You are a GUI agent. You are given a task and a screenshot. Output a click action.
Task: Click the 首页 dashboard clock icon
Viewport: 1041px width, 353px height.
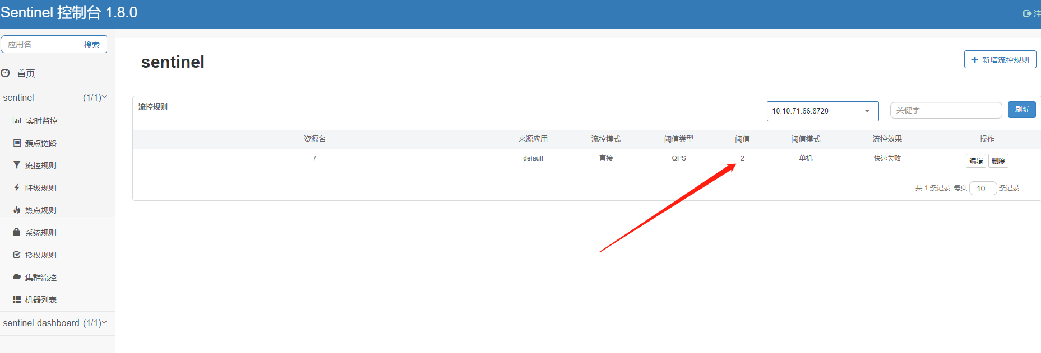click(x=6, y=73)
